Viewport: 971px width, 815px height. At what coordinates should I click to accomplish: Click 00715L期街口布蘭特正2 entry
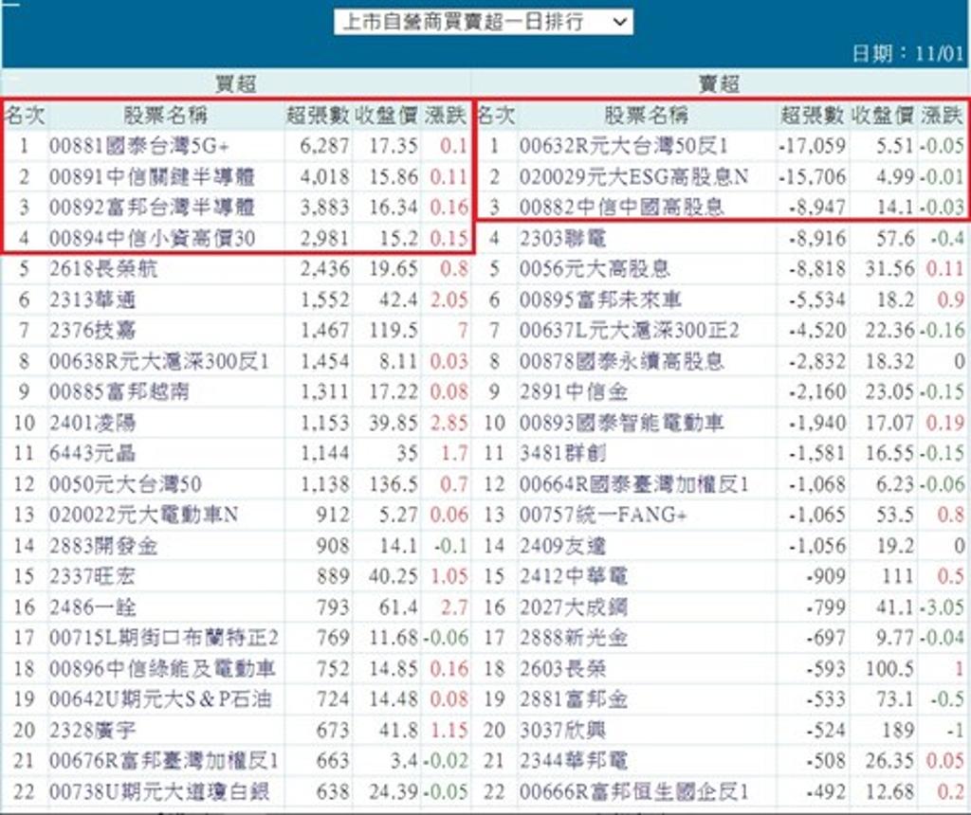164,638
